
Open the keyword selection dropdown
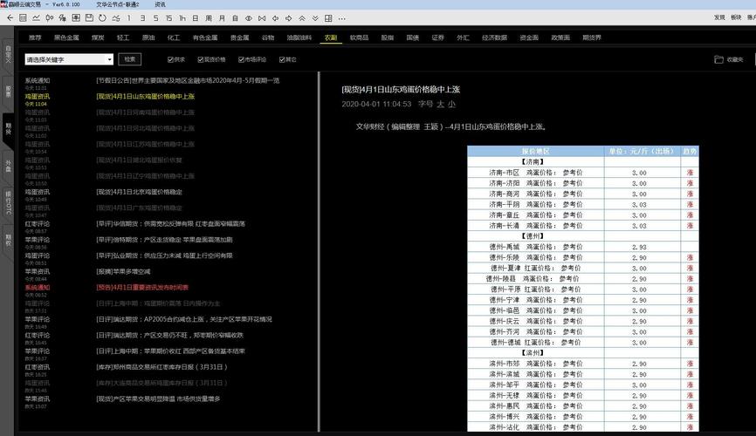click(69, 59)
